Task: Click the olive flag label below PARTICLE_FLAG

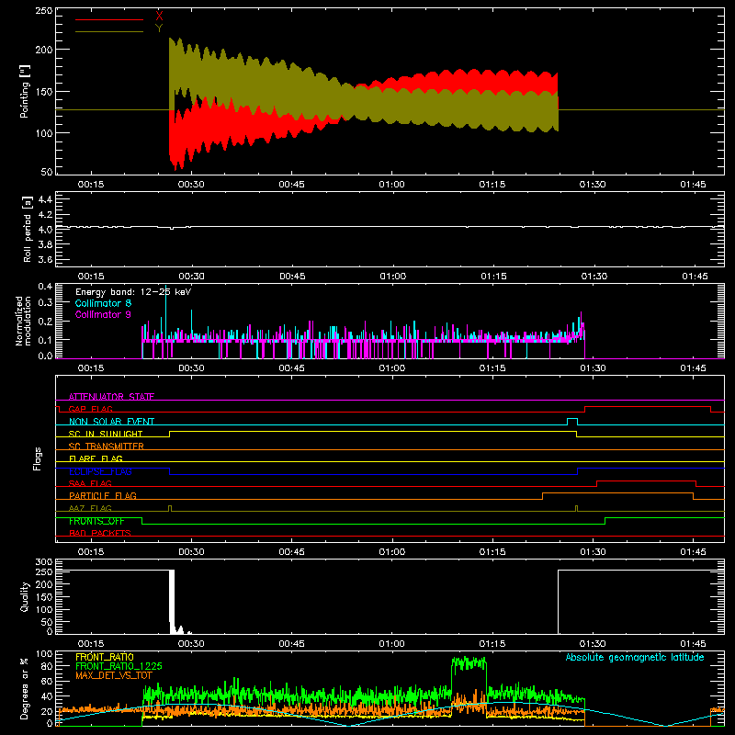Action: [90, 508]
